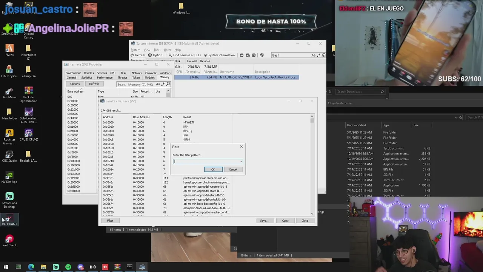Click Cancel in the Filter dialog
This screenshot has width=483, height=272.
point(233,170)
